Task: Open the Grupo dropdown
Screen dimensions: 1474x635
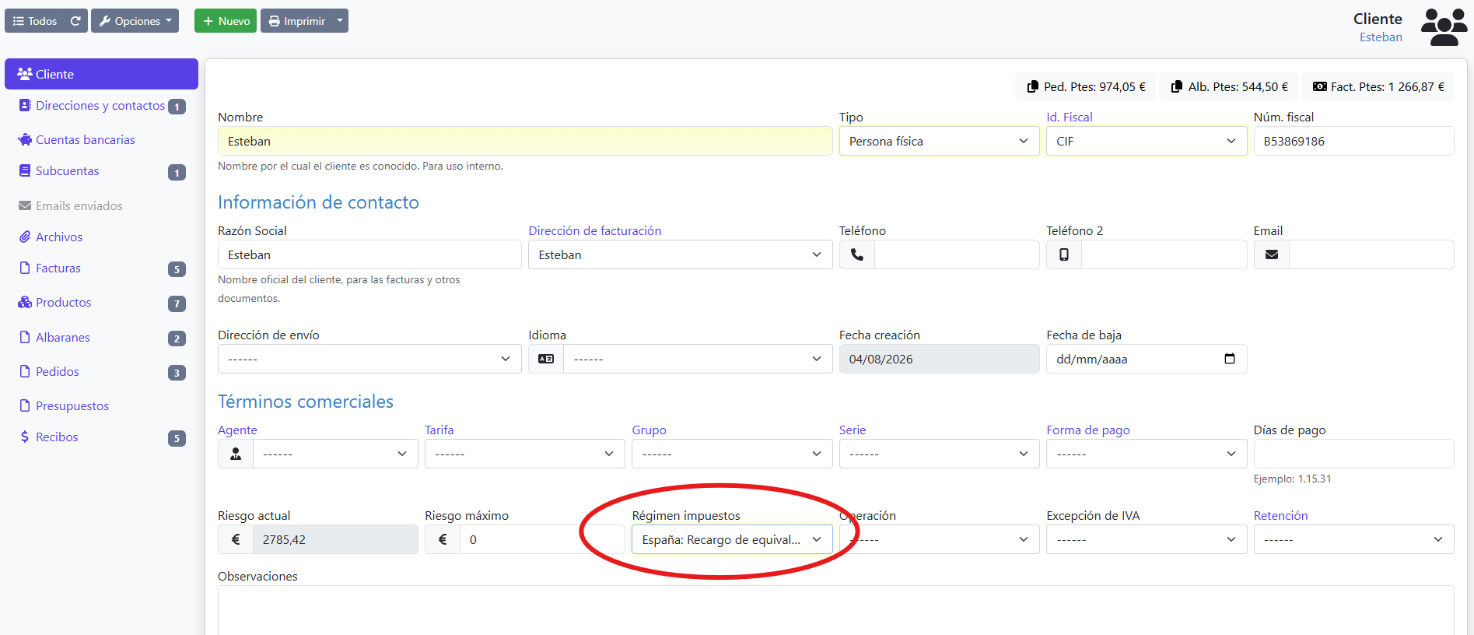Action: (x=732, y=454)
